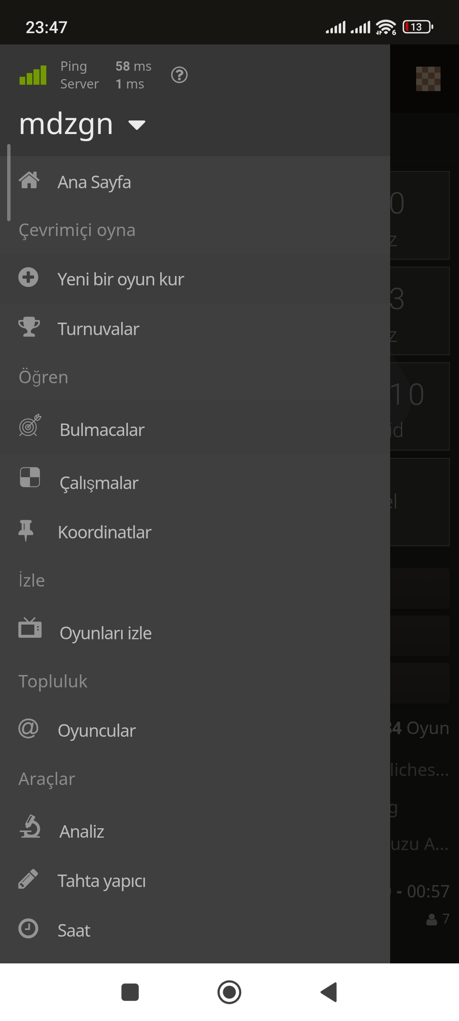This screenshot has width=459, height=1021.
Task: Tap the microscope icon for Analiz
Action: [30, 826]
